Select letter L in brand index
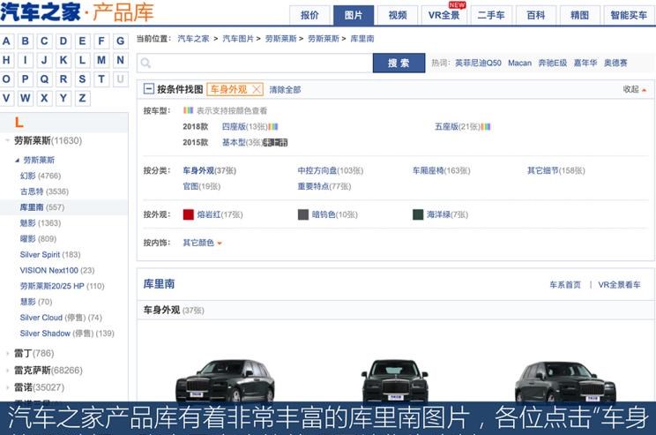This screenshot has height=435, width=656. tap(82, 60)
